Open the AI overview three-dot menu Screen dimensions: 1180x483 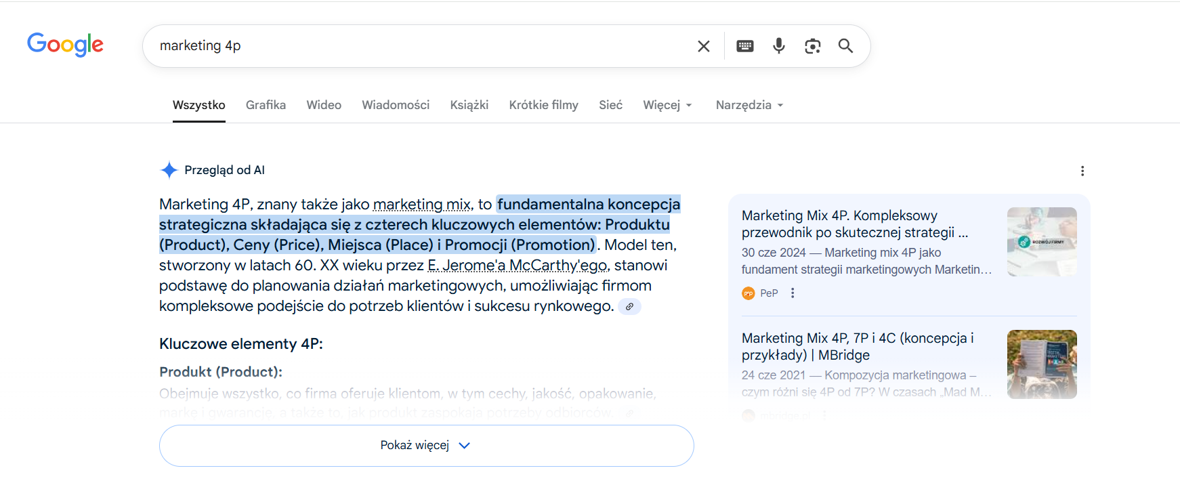pyautogui.click(x=1082, y=171)
